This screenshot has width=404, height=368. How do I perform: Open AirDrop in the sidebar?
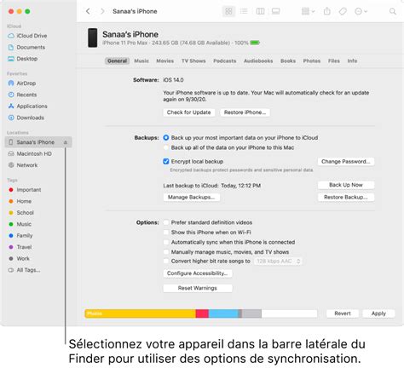22,83
